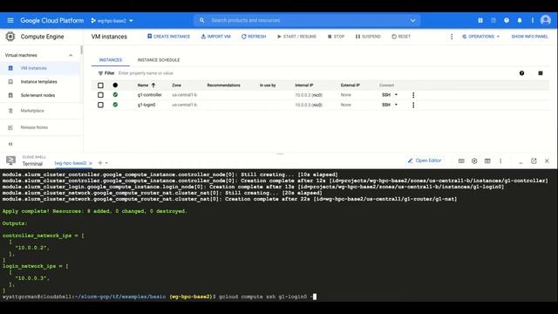Click the STOP button
Image resolution: width=558 pixels, height=314 pixels.
coord(336,37)
